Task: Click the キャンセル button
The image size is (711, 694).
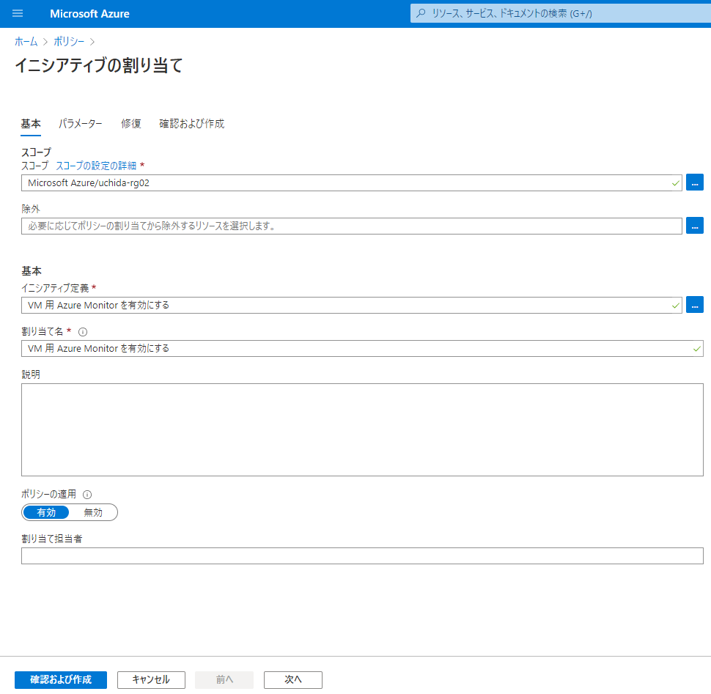Action: [x=151, y=679]
